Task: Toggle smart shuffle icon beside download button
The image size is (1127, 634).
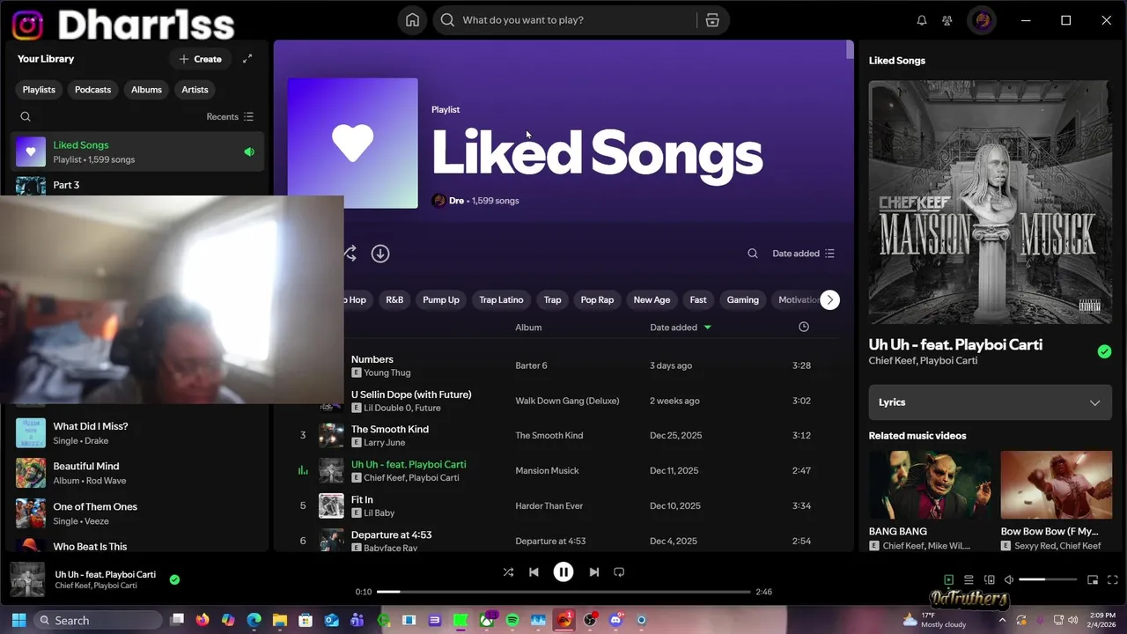Action: click(x=350, y=254)
